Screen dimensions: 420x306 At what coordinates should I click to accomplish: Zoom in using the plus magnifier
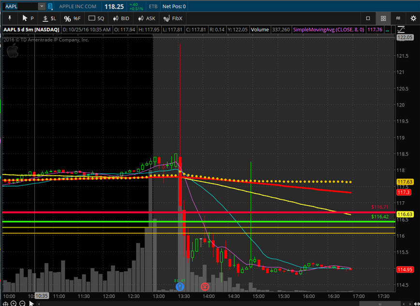tap(14, 303)
